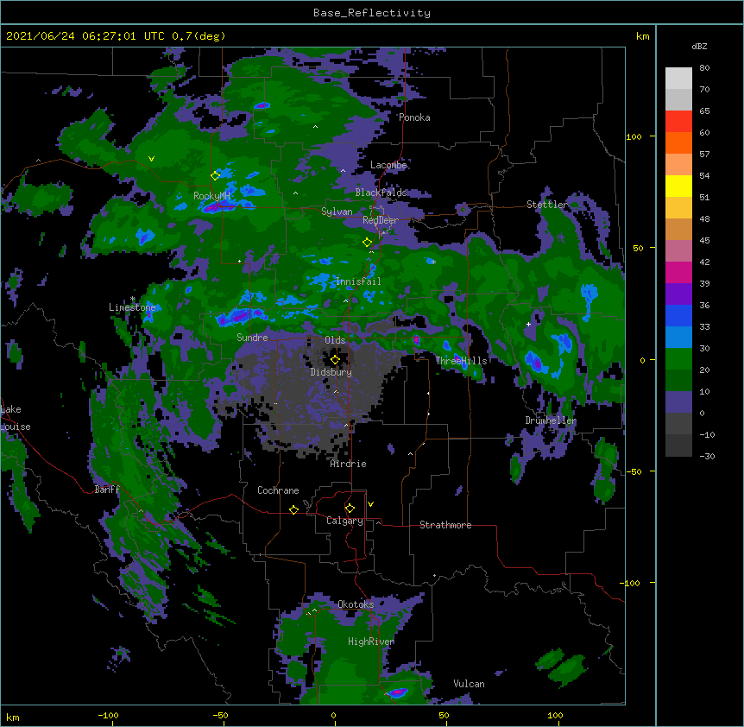The height and width of the screenshot is (727, 744).
Task: Click the Vulcan city label
Action: click(469, 684)
